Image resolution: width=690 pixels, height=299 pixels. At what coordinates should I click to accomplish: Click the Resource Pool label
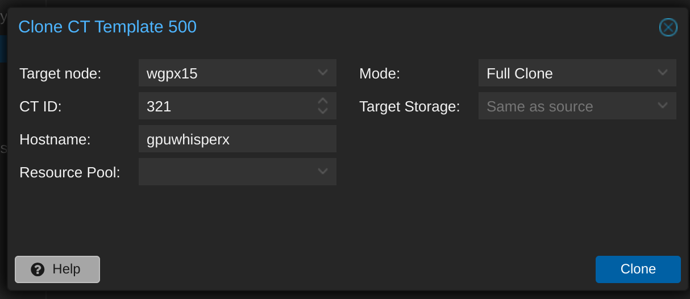pyautogui.click(x=70, y=172)
